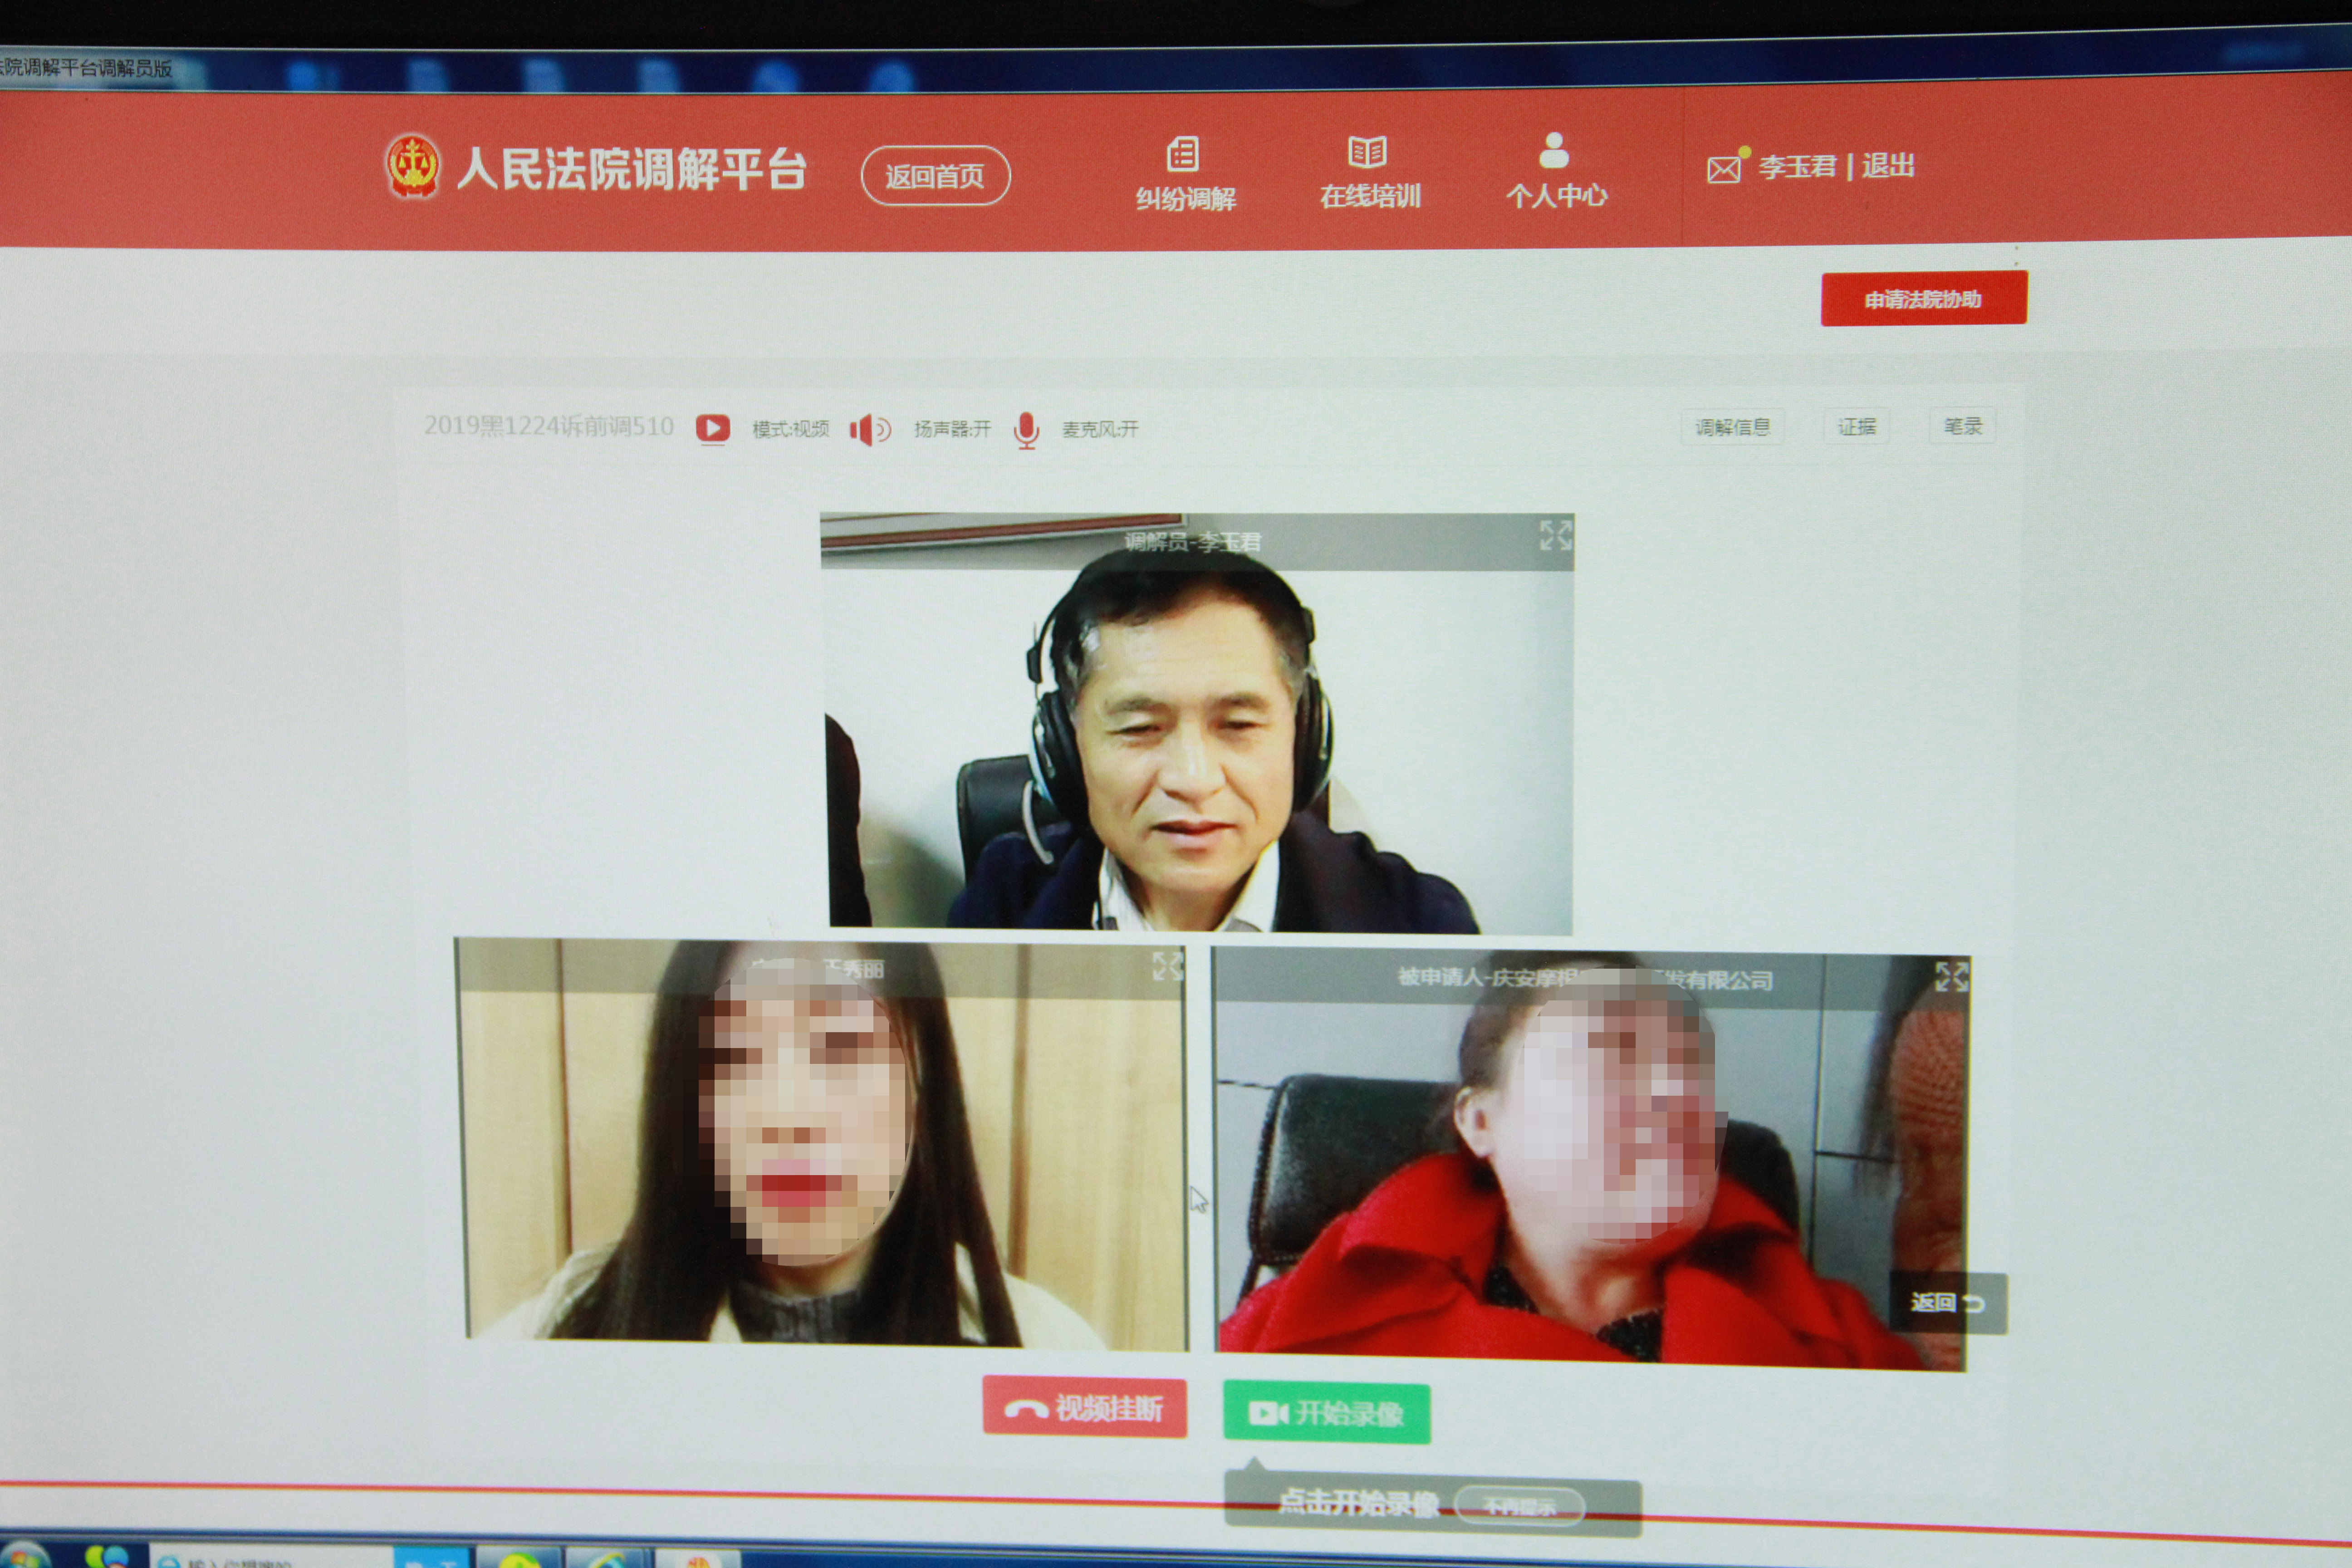Open the 证据 evidence tab
This screenshot has width=2352, height=1568.
(x=1856, y=427)
